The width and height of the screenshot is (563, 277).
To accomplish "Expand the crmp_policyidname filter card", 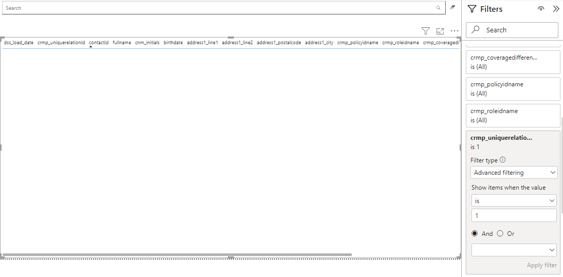I will 513,89.
